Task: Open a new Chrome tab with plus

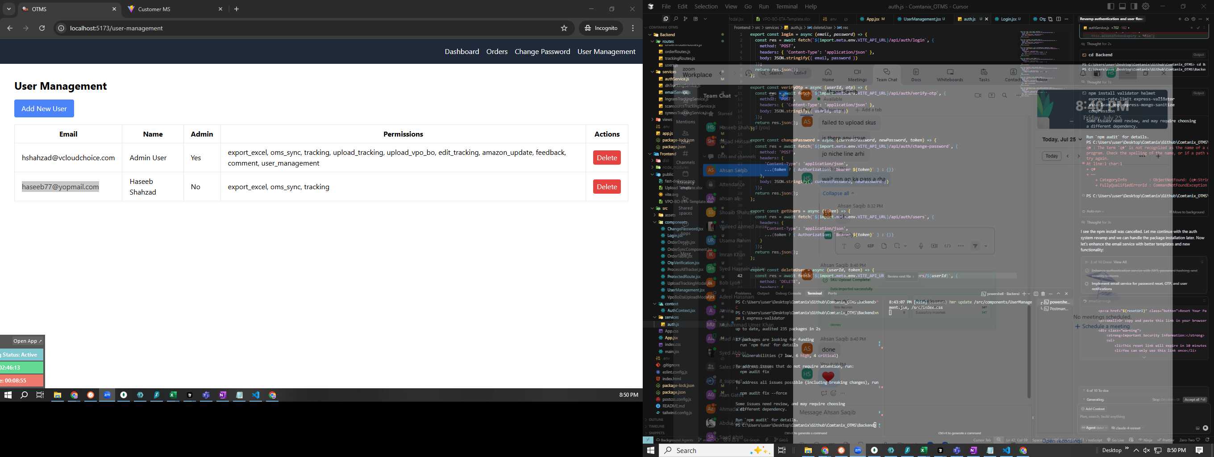Action: (237, 9)
